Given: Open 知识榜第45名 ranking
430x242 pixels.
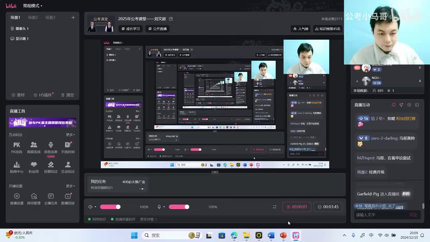Looking at the screenshot, I should click(x=328, y=29).
